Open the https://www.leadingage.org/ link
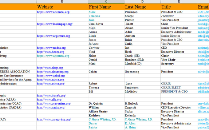 [x=55, y=24]
